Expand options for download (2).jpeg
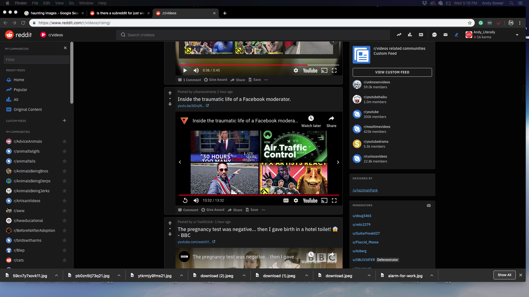Image resolution: width=529 pixels, height=297 pixels. click(x=244, y=275)
